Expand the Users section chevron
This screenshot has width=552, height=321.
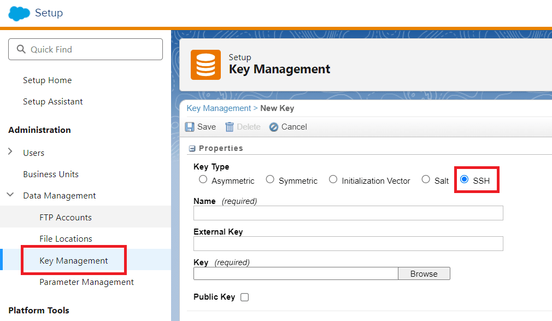(10, 151)
